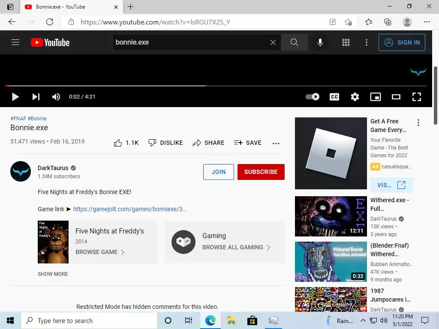This screenshot has width=439, height=329.
Task: Toggle the autoplay switch
Action: [312, 97]
